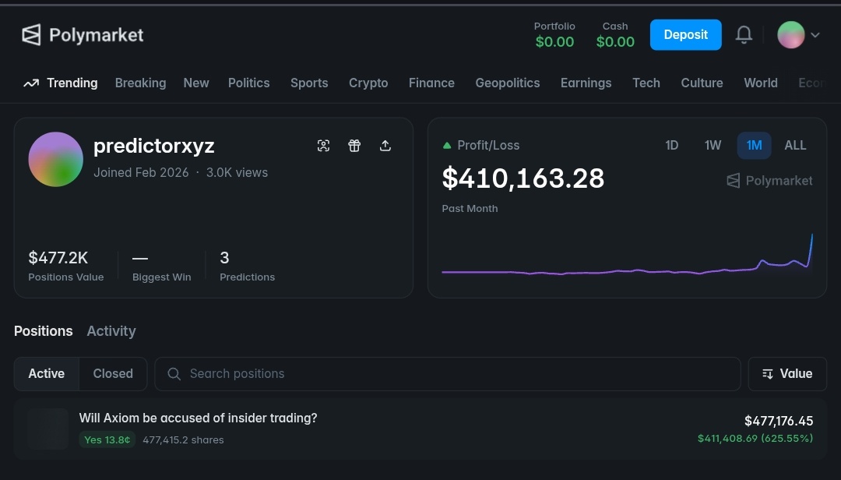
Task: Open the Earnings category
Action: coord(586,83)
